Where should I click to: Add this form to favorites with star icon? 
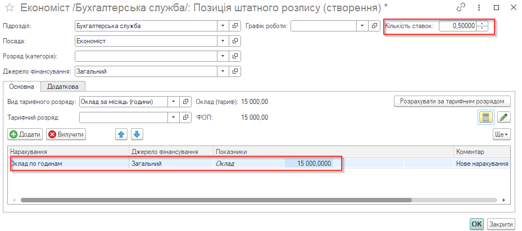pyautogui.click(x=9, y=8)
